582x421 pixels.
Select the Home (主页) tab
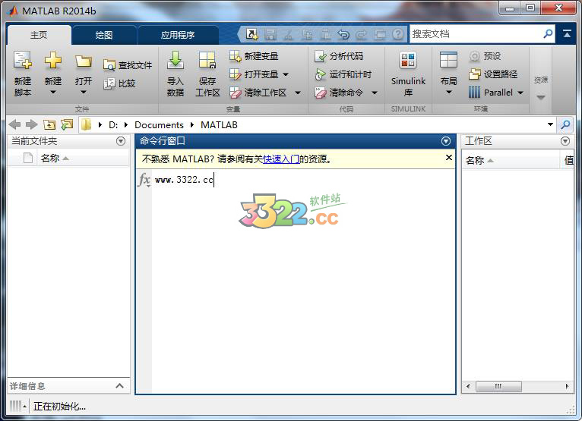pyautogui.click(x=39, y=35)
